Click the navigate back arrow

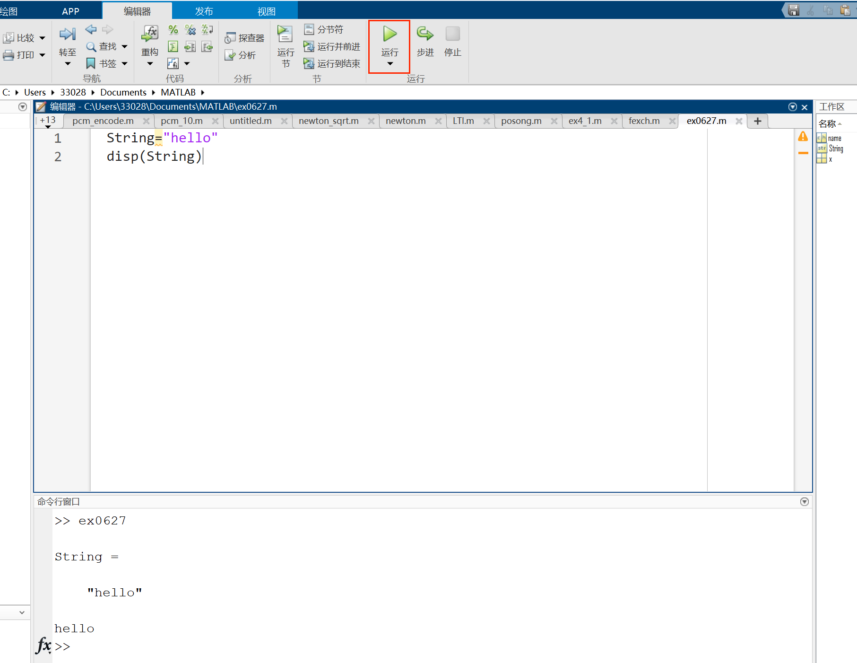(91, 30)
